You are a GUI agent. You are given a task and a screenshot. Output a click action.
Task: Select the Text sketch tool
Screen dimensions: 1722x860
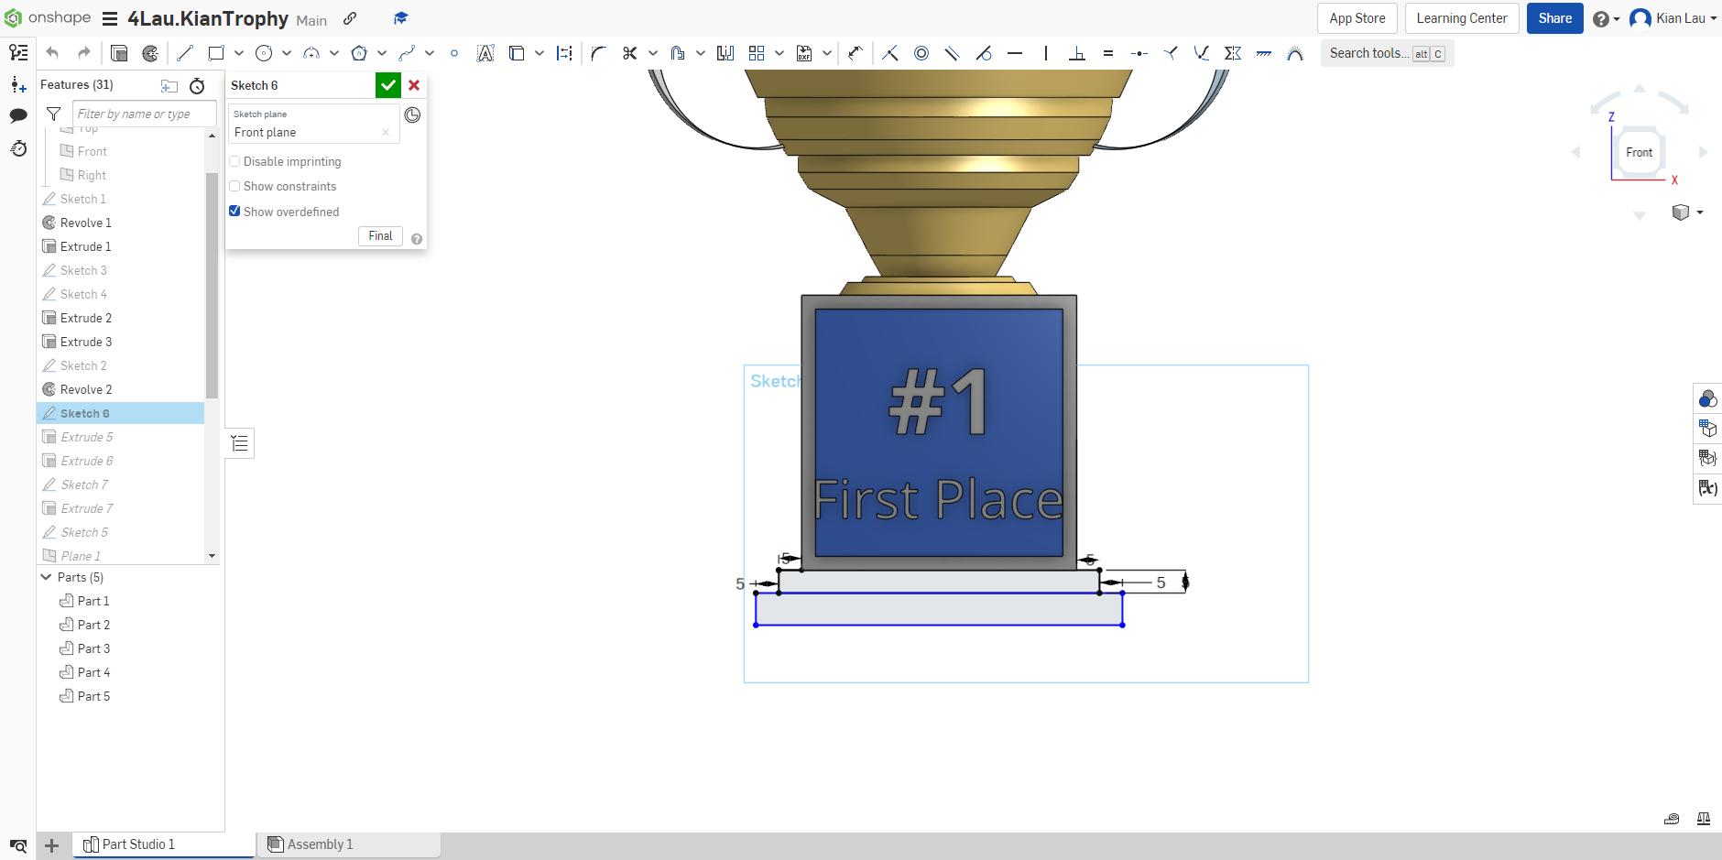[485, 53]
